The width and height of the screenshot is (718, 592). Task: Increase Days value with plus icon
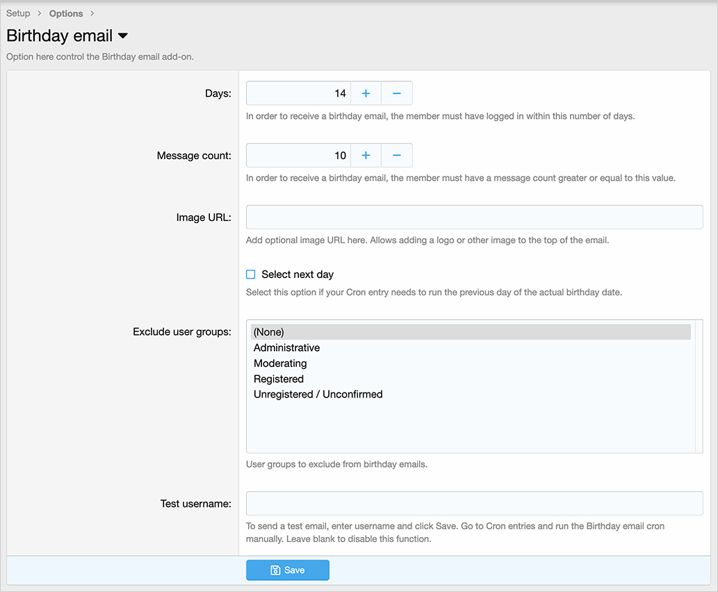(x=366, y=93)
